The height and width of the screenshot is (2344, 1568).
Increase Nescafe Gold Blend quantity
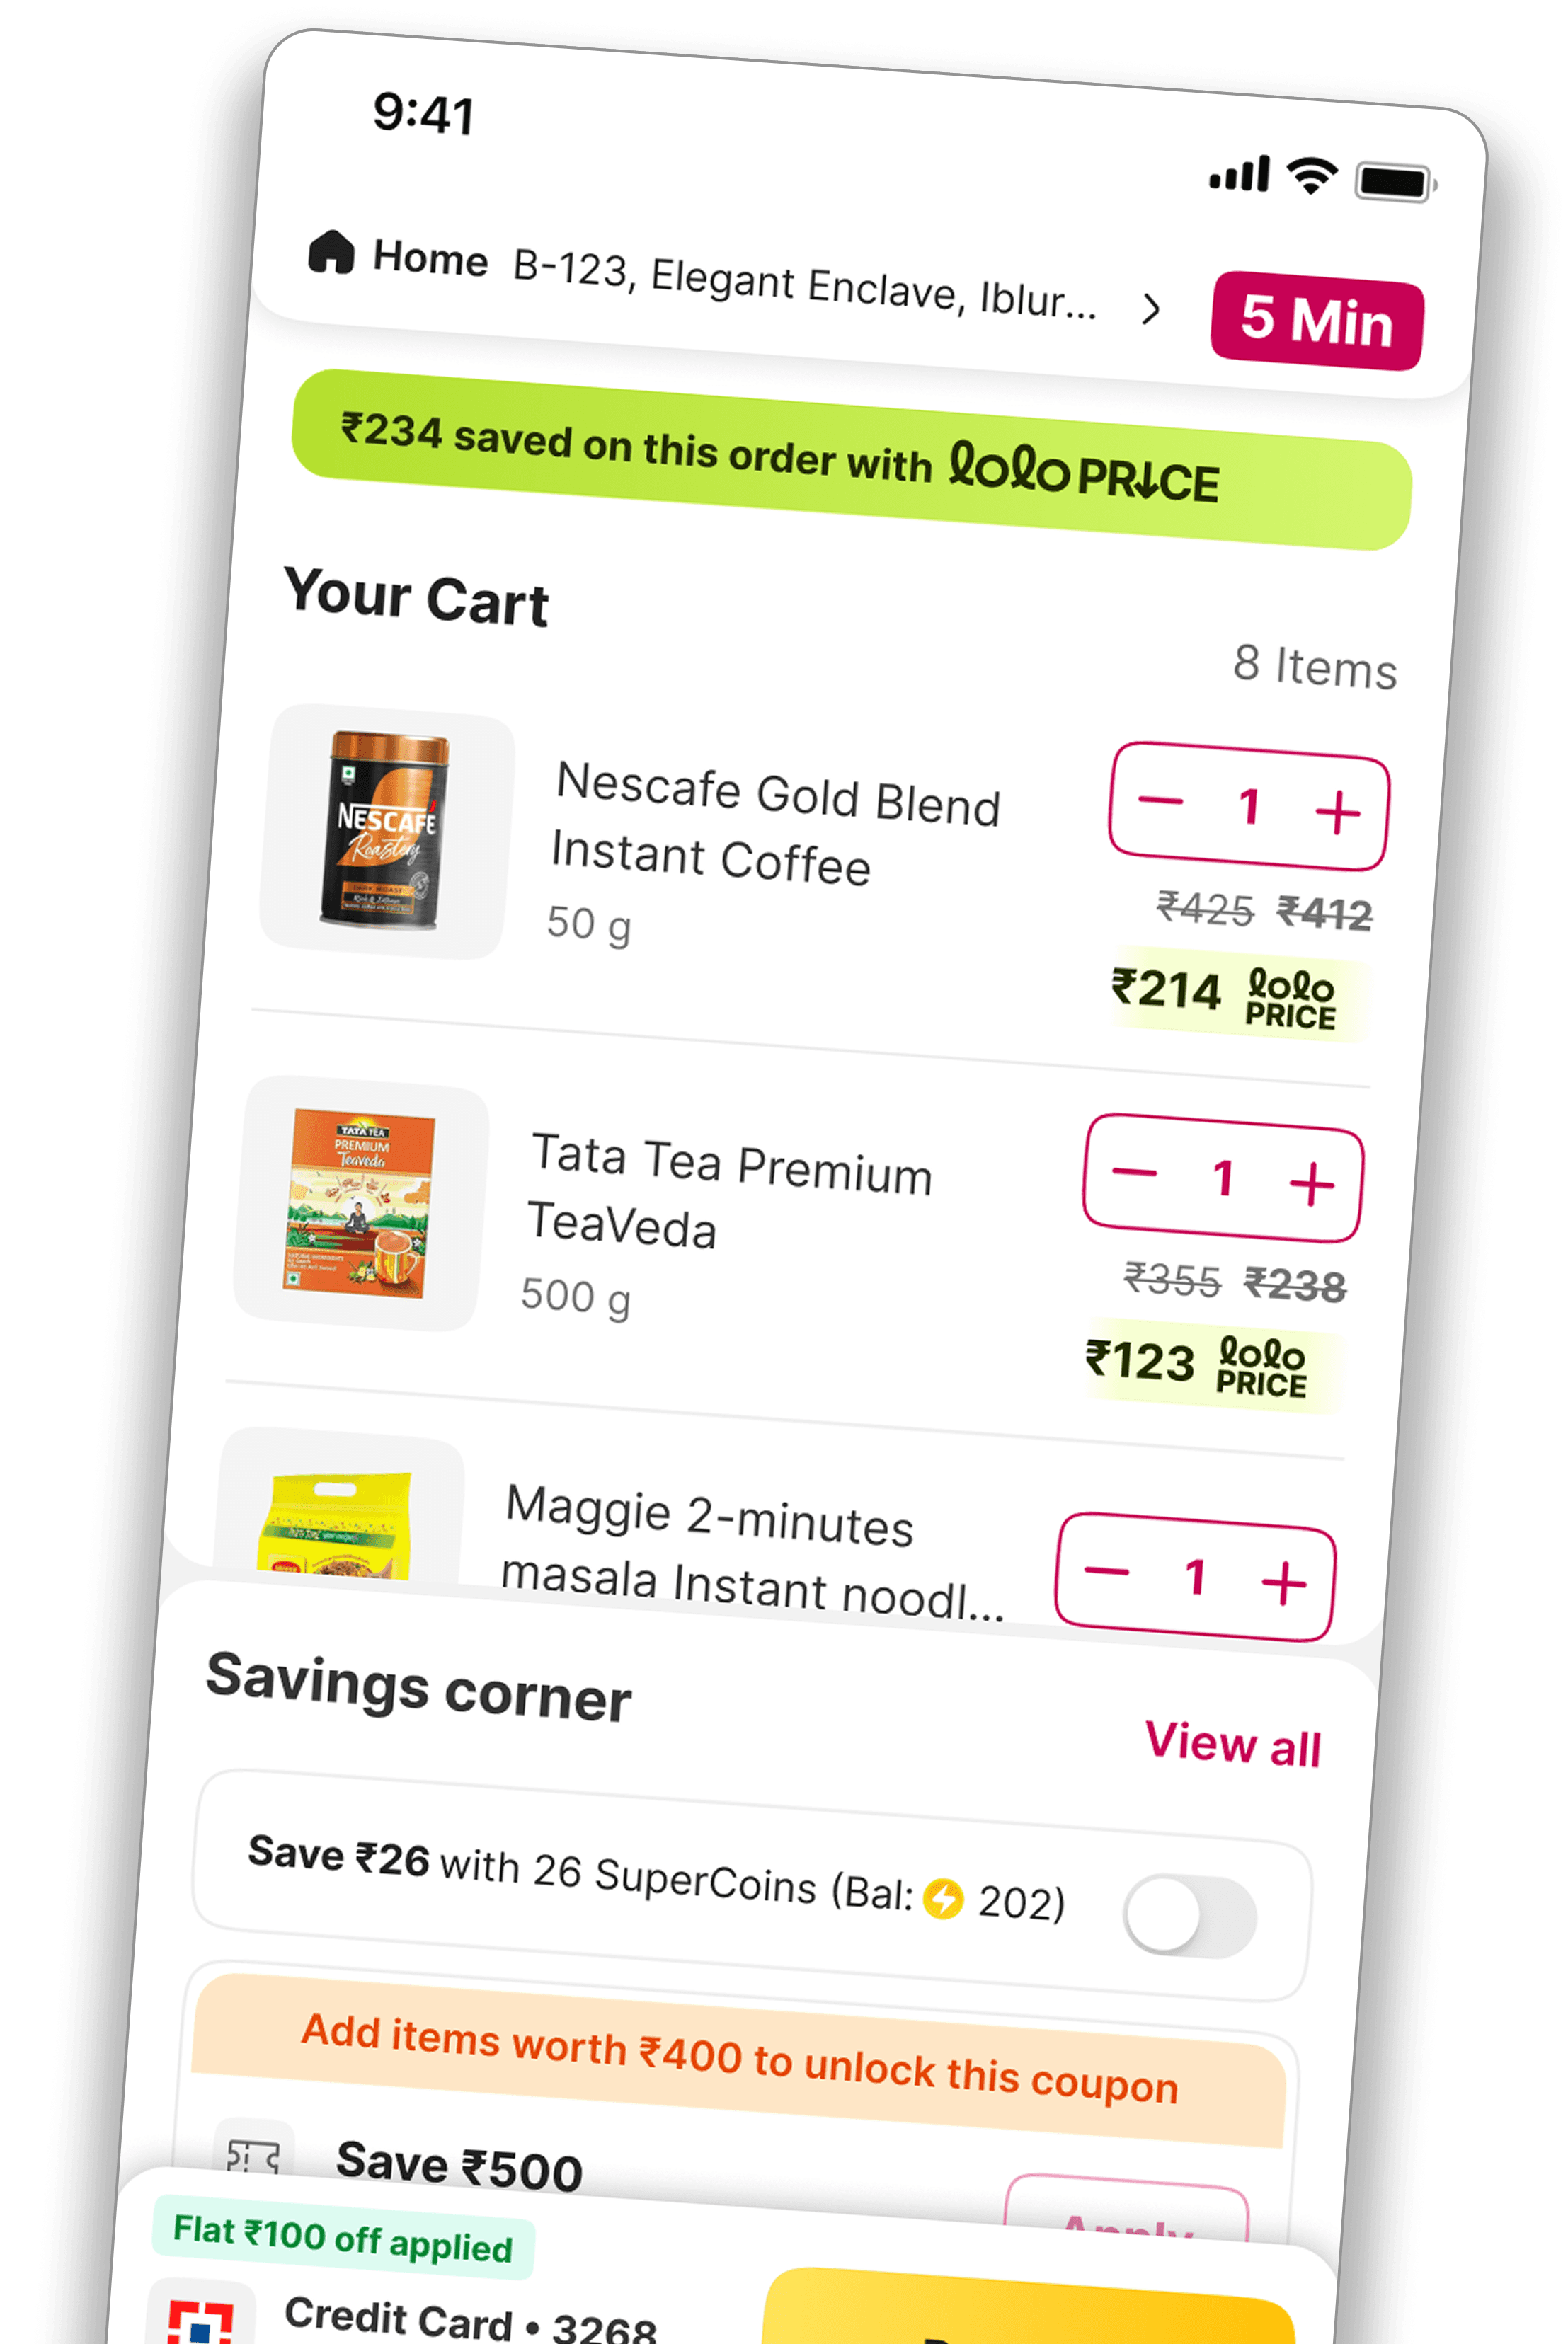(1337, 812)
